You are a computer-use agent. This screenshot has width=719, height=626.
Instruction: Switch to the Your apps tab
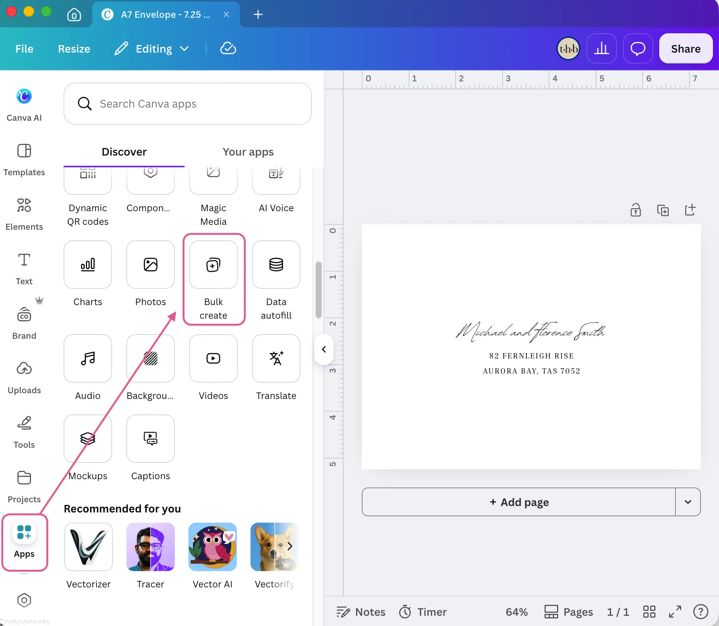point(248,152)
